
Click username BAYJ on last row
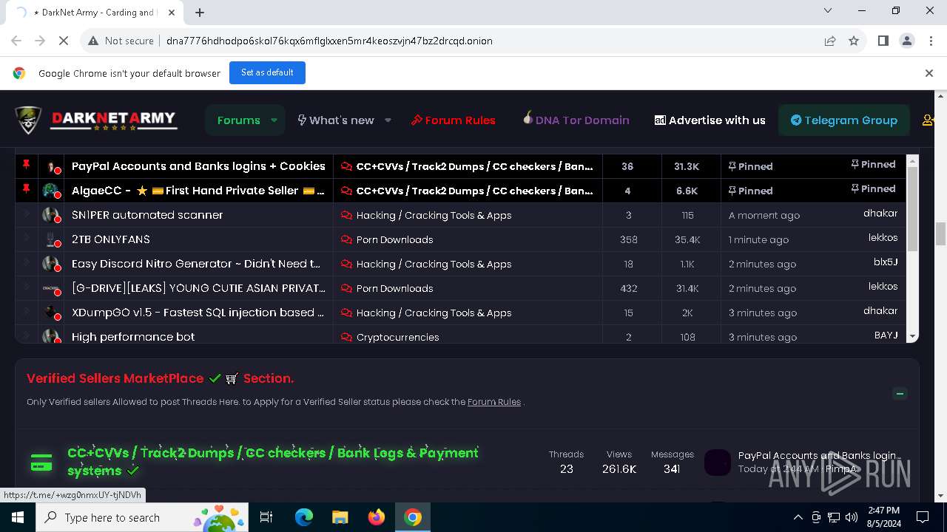point(886,335)
